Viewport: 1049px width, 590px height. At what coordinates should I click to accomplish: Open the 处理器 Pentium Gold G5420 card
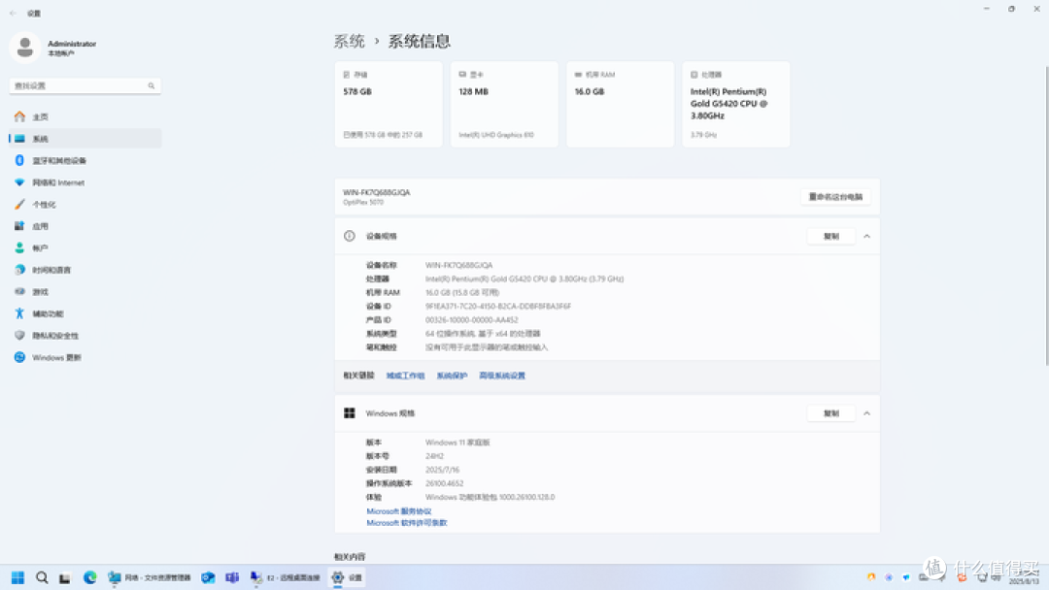(736, 104)
